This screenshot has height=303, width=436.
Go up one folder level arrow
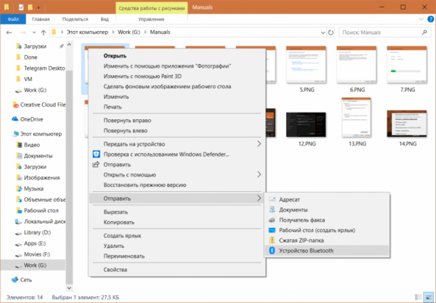click(43, 33)
